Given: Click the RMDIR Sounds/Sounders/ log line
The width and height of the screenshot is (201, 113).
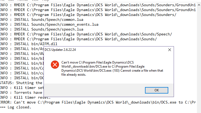Looking at the screenshot, I should 88,15.
